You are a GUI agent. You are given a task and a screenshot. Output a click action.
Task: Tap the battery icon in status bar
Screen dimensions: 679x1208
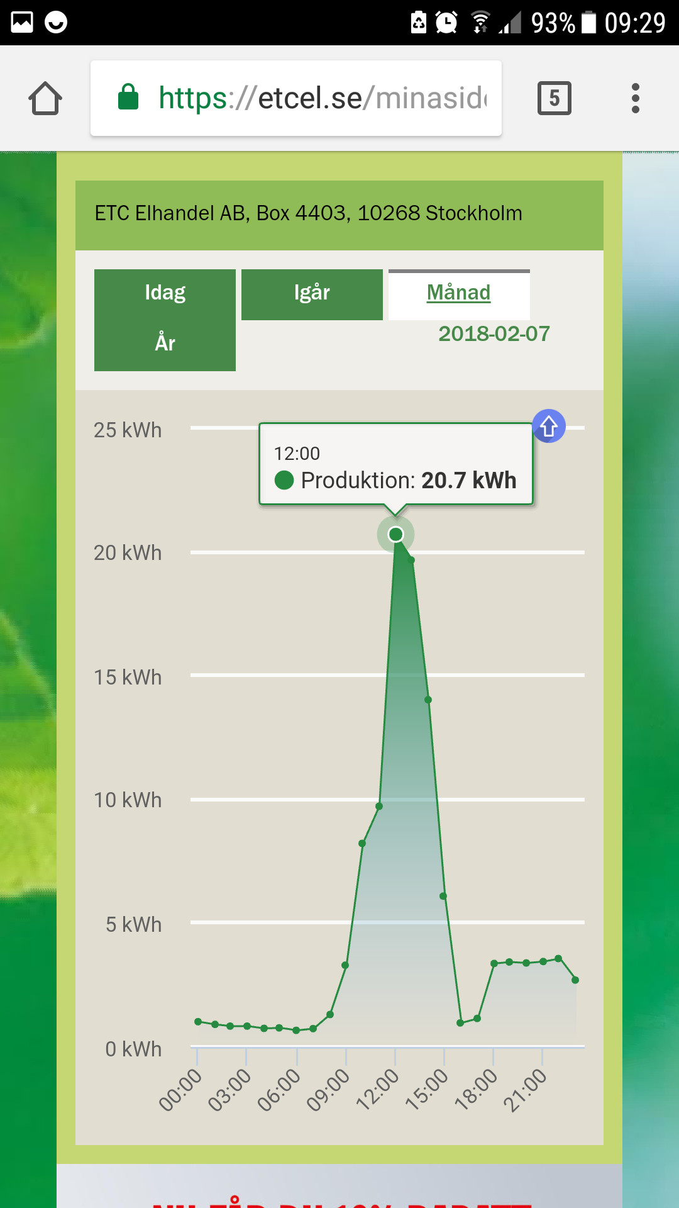588,23
